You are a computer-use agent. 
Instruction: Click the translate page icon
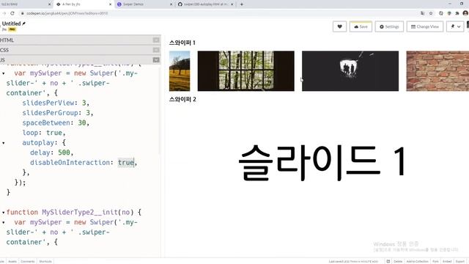(422, 13)
